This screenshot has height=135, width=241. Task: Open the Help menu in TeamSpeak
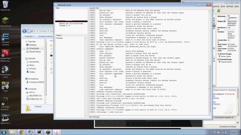click(236, 6)
